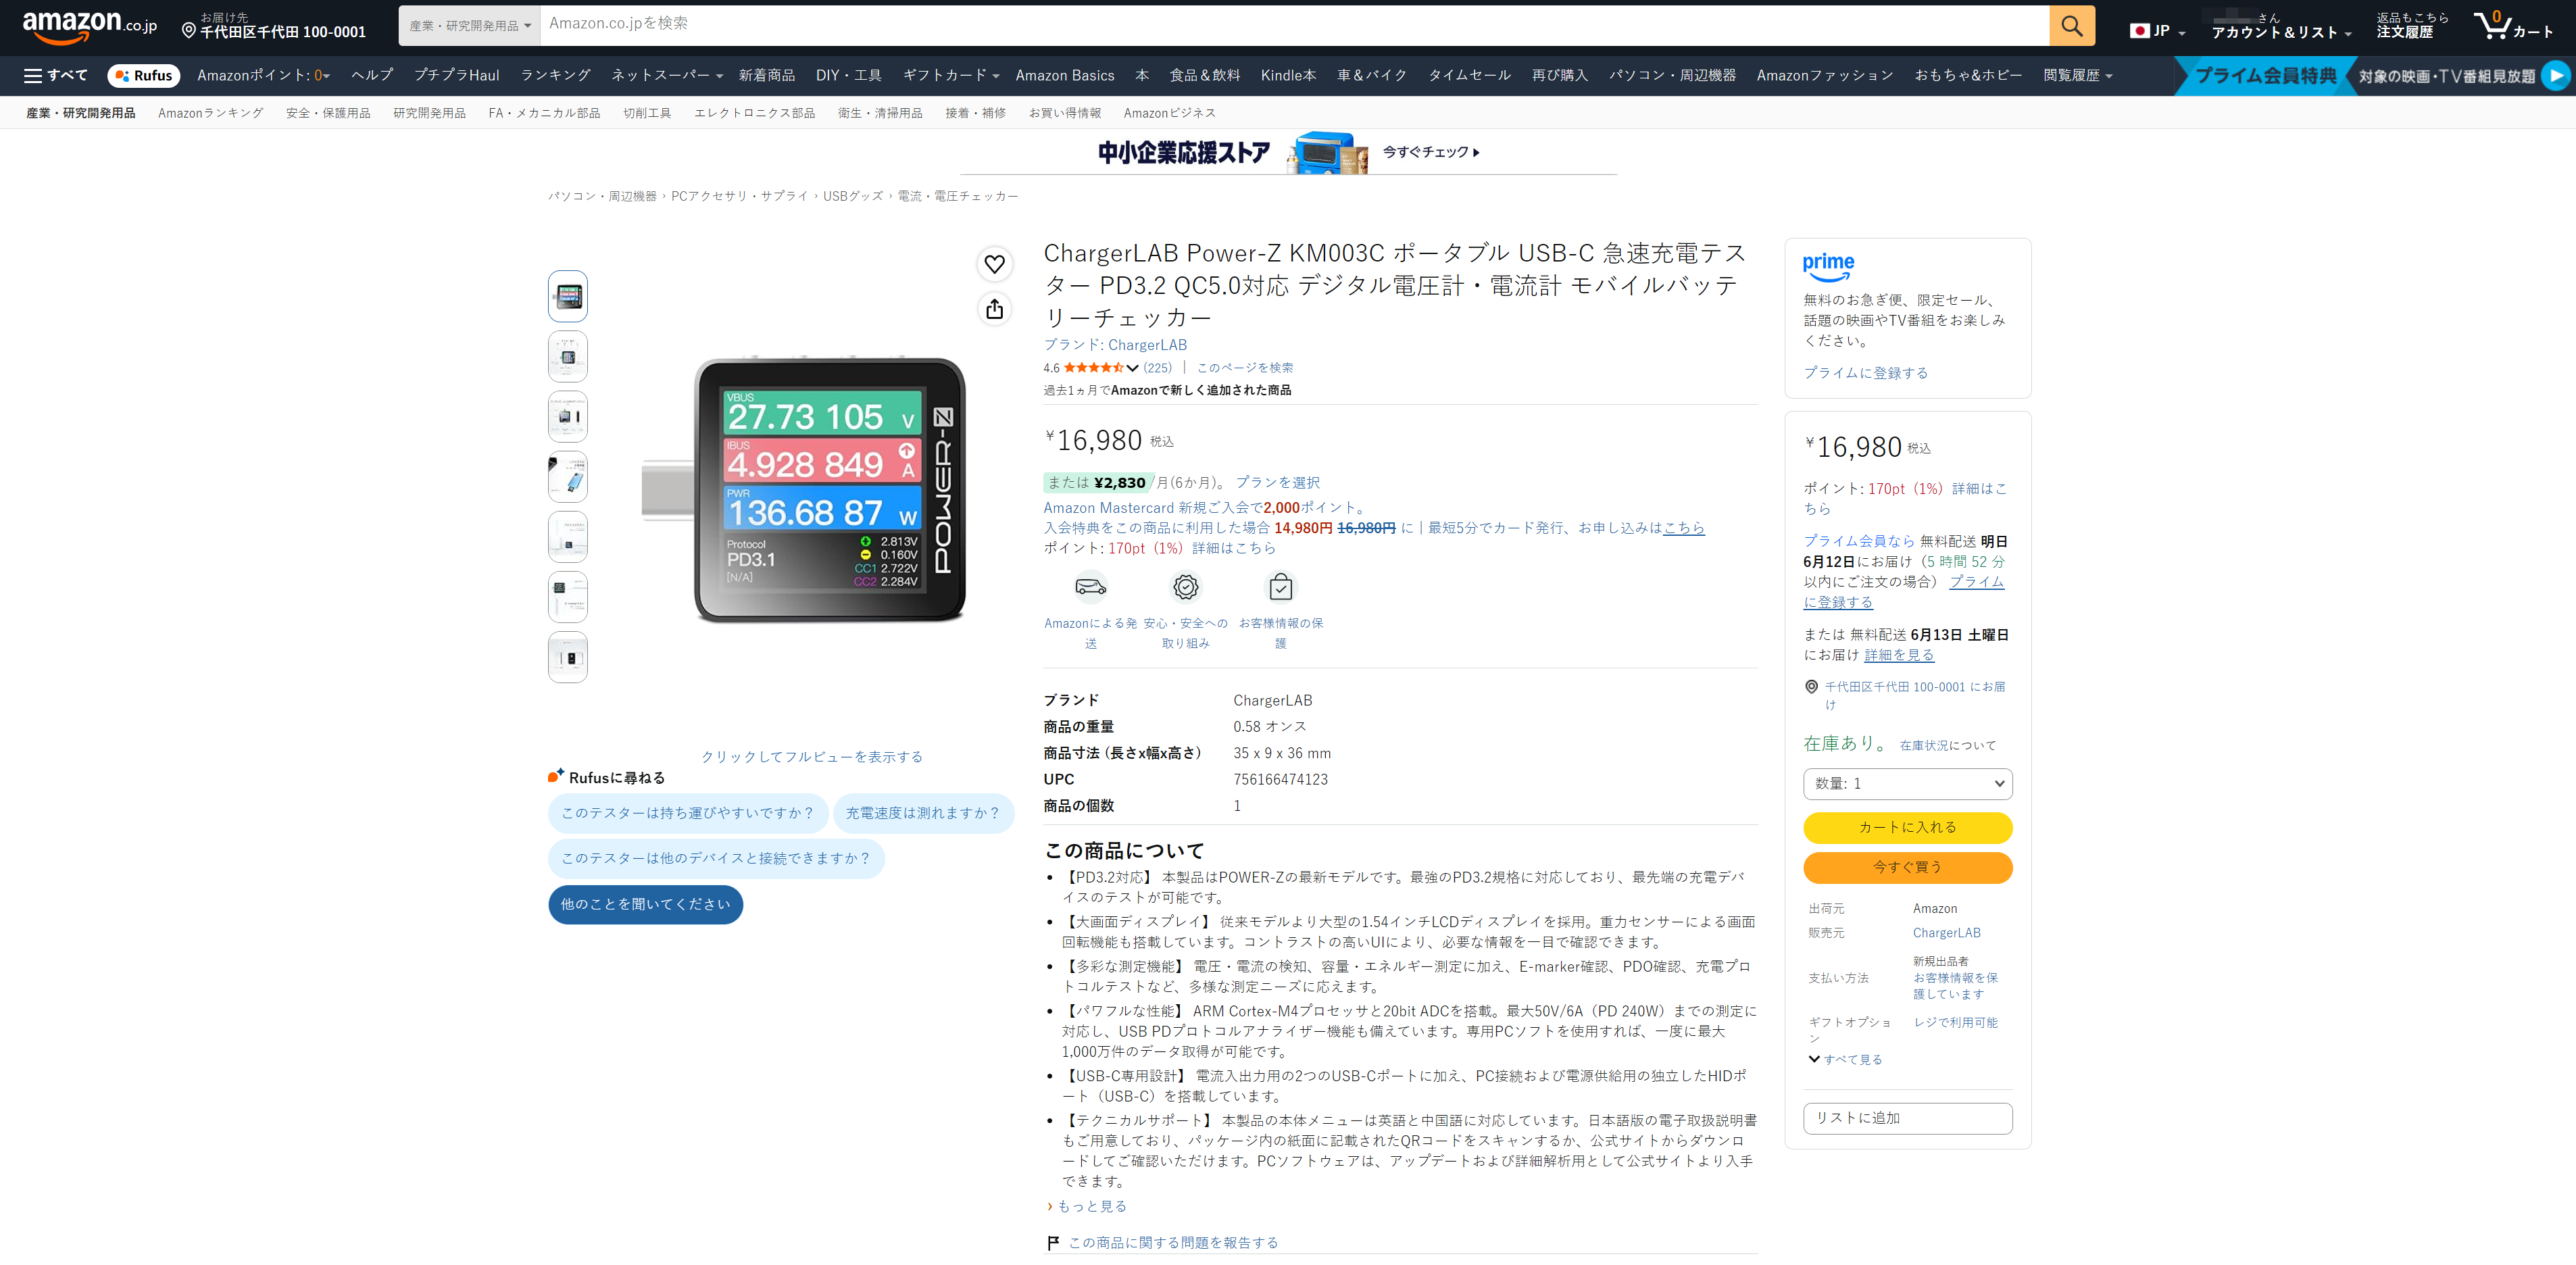Click the share icon beside product image

[x=994, y=309]
